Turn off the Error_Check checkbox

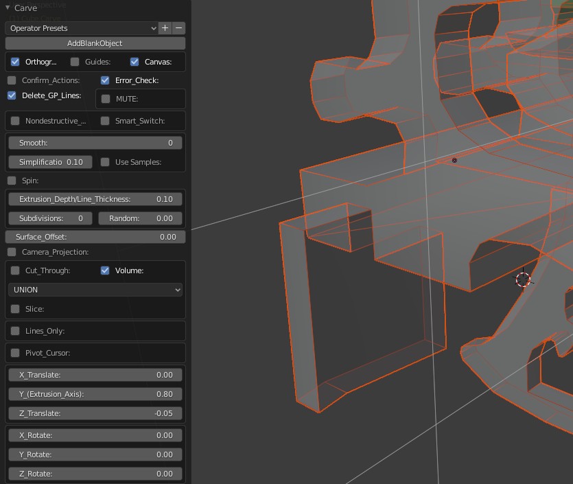105,80
